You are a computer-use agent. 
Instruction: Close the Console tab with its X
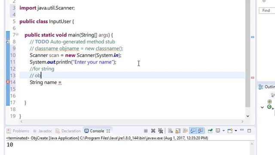tap(108, 131)
